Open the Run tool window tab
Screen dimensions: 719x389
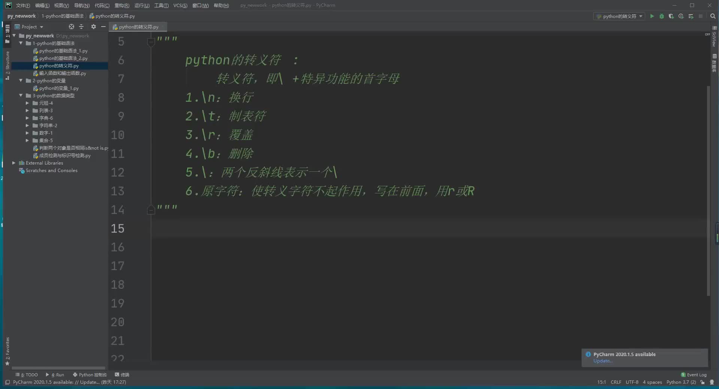click(x=55, y=374)
